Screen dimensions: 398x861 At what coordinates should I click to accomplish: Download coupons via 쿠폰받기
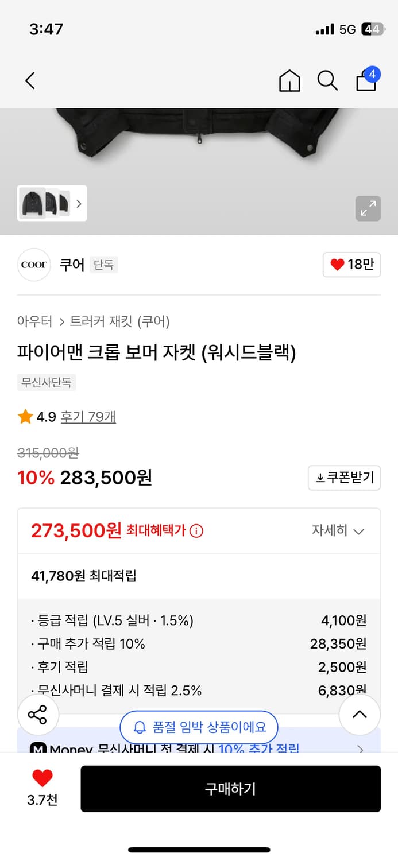pyautogui.click(x=344, y=478)
